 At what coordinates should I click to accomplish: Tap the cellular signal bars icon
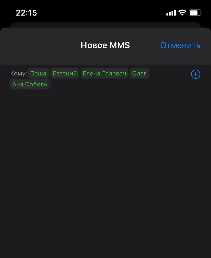171,13
